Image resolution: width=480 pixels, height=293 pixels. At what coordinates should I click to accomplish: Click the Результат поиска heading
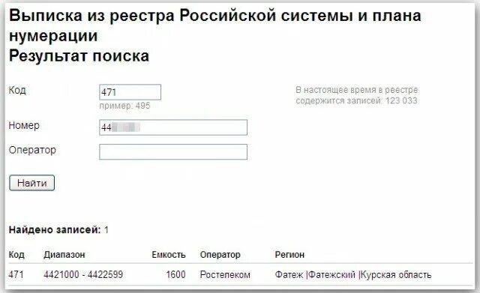tap(79, 56)
